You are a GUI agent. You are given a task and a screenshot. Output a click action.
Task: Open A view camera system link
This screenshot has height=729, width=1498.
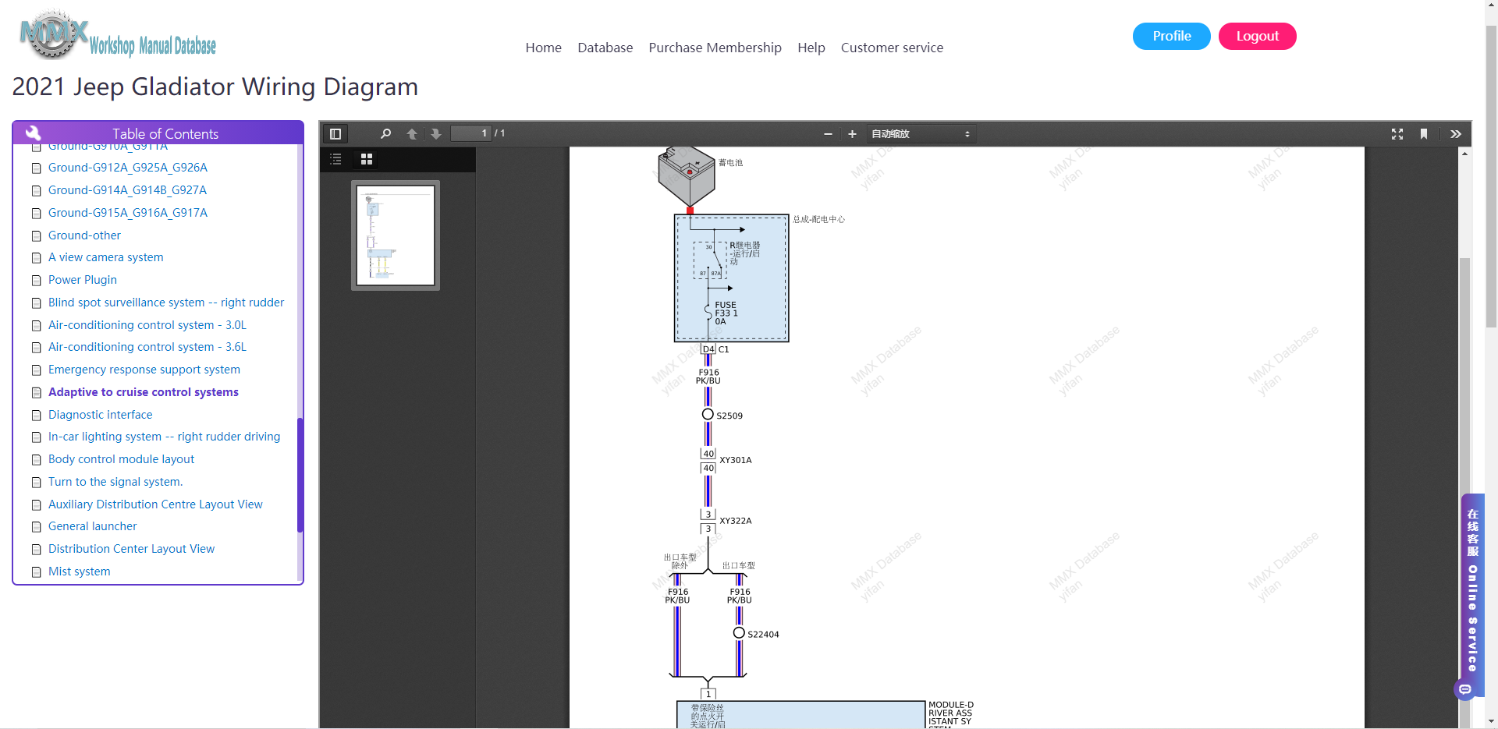(106, 257)
